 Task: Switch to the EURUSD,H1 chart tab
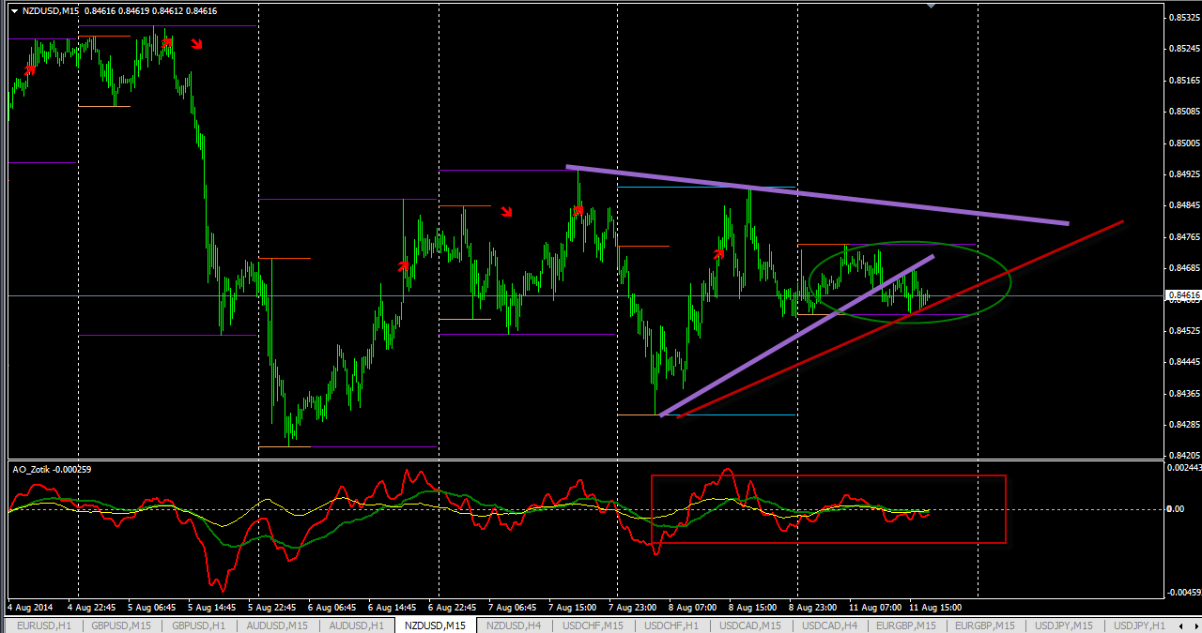tap(42, 625)
